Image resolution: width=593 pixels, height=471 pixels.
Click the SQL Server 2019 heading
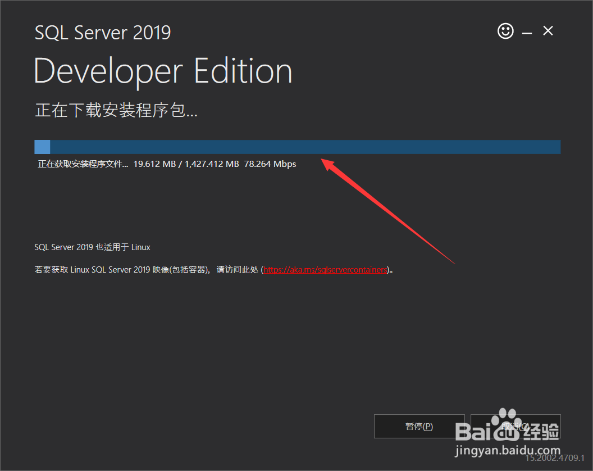[103, 33]
